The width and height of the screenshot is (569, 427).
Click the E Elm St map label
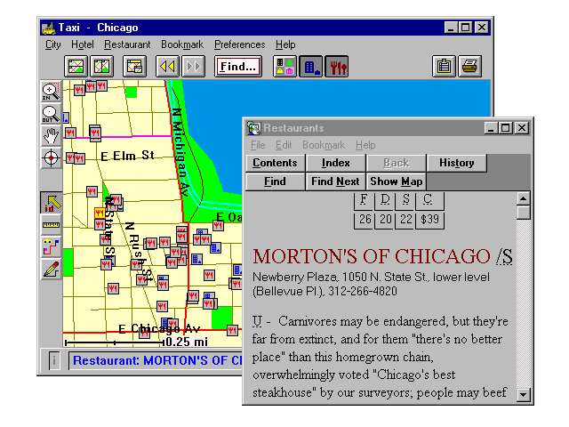[127, 157]
